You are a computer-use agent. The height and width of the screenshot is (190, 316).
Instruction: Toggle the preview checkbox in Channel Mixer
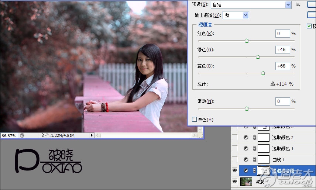tap(309, 26)
